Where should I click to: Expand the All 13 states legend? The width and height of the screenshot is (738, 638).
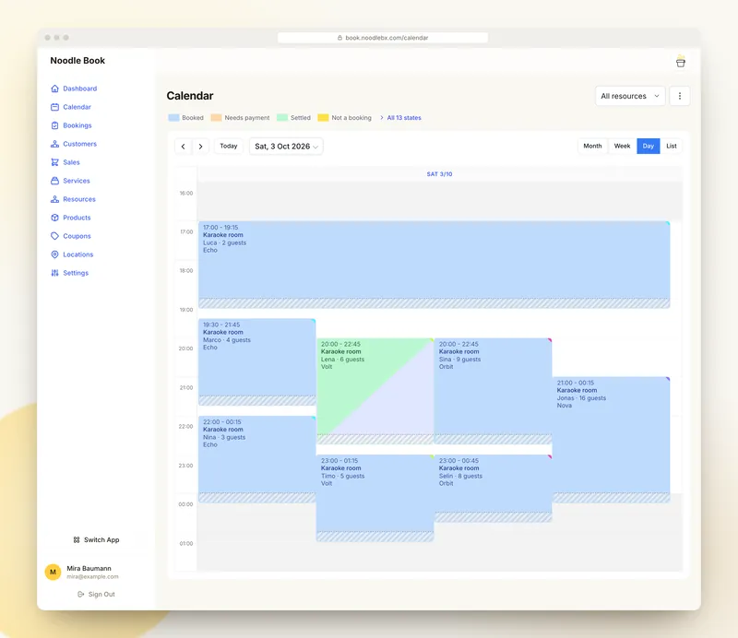tap(400, 118)
